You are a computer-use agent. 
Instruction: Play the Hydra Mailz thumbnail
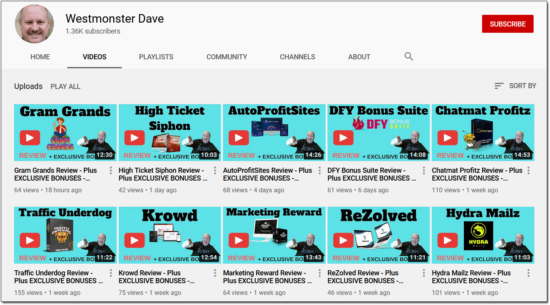point(483,235)
